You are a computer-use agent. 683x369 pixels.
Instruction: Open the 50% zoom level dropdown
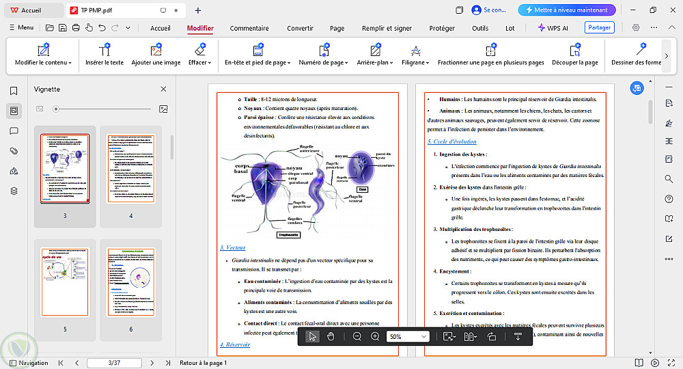pos(408,336)
